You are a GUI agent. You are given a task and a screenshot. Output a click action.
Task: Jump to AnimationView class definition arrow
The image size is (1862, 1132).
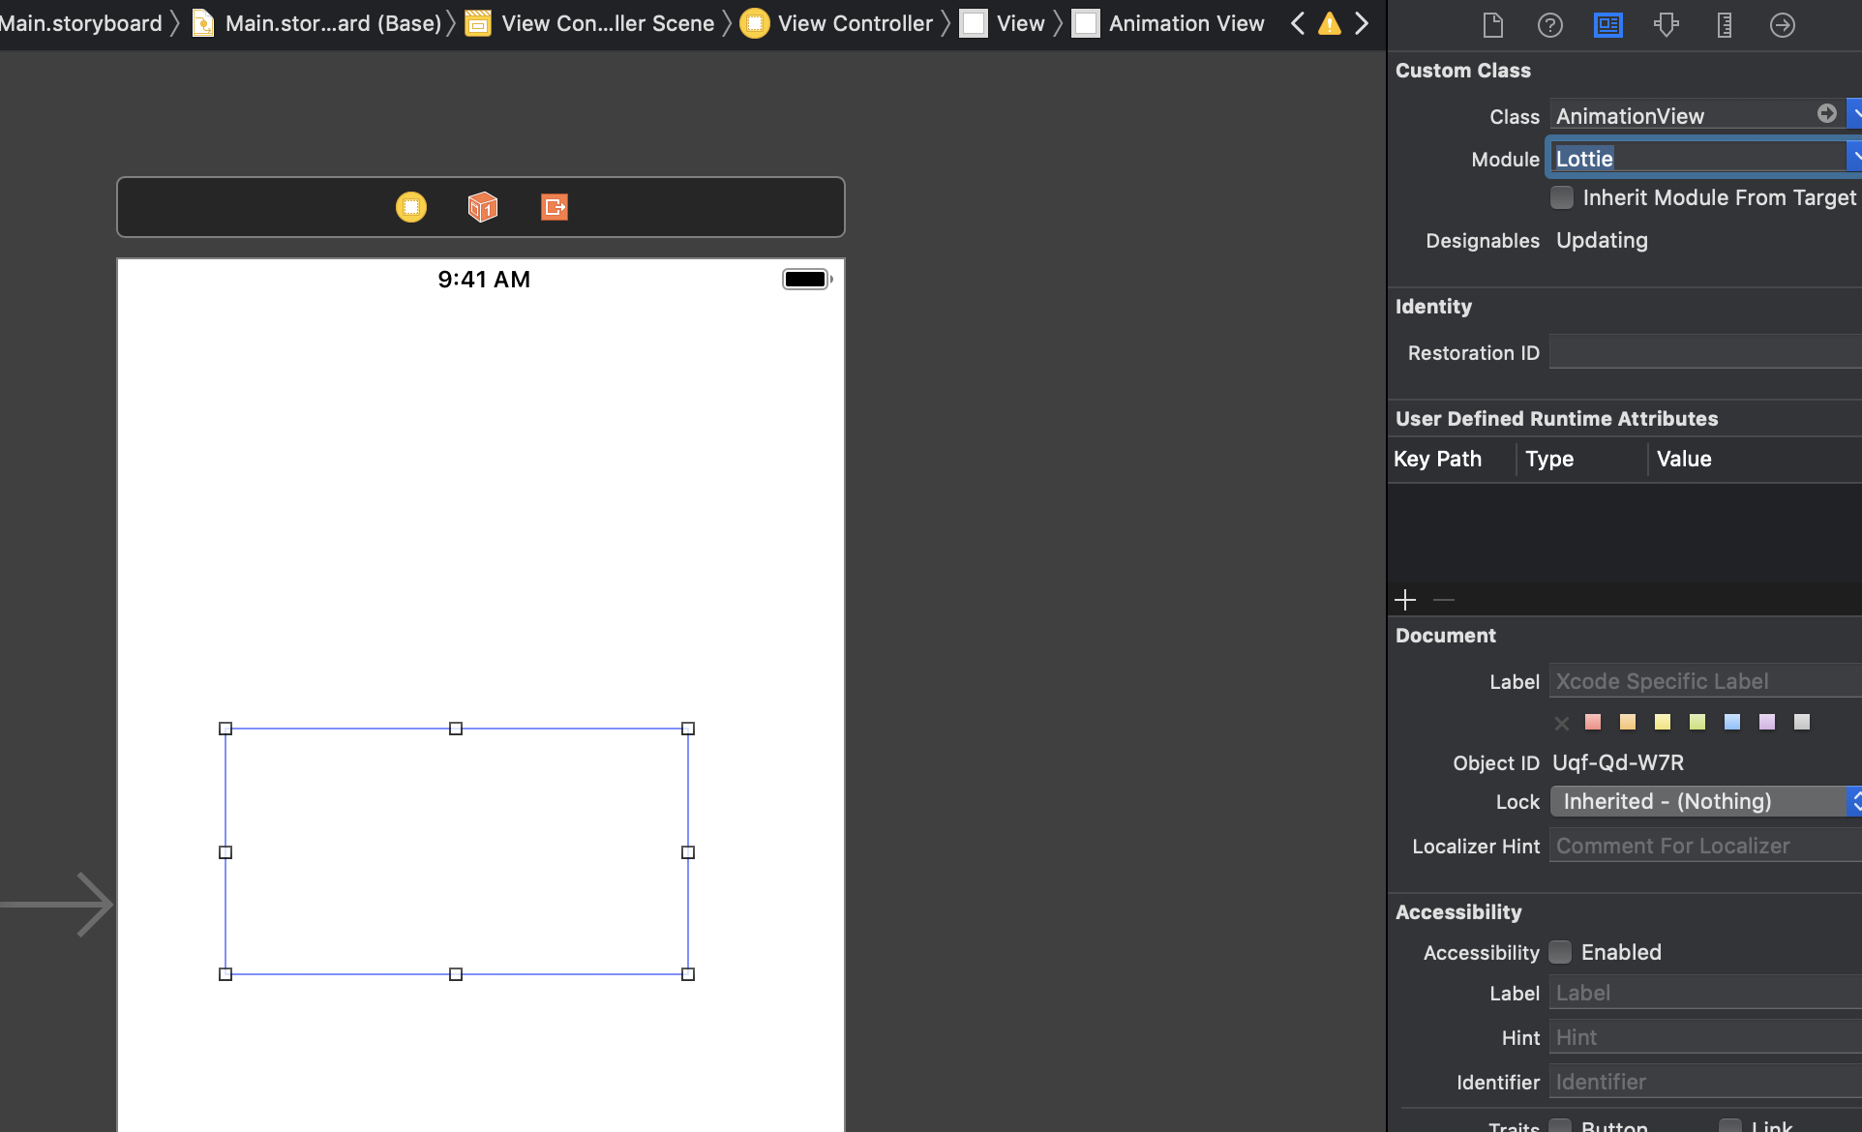[x=1827, y=113]
